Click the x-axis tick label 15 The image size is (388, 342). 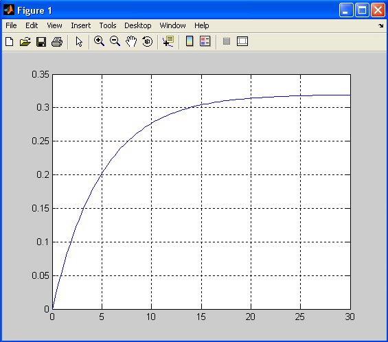click(201, 317)
